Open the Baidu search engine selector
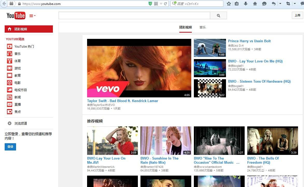The width and height of the screenshot is (304, 187). click(174, 3)
